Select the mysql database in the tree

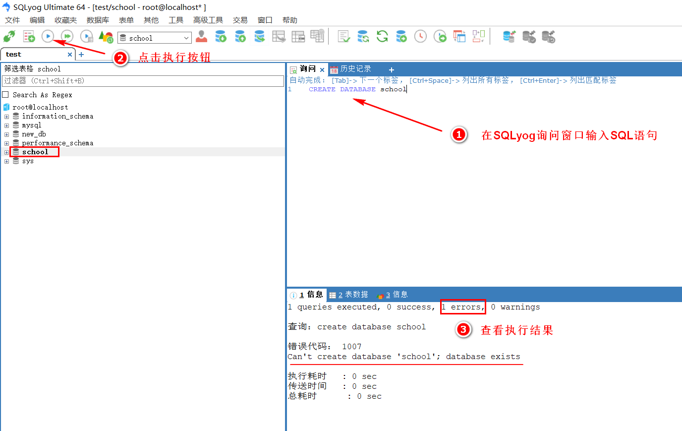[x=31, y=125]
